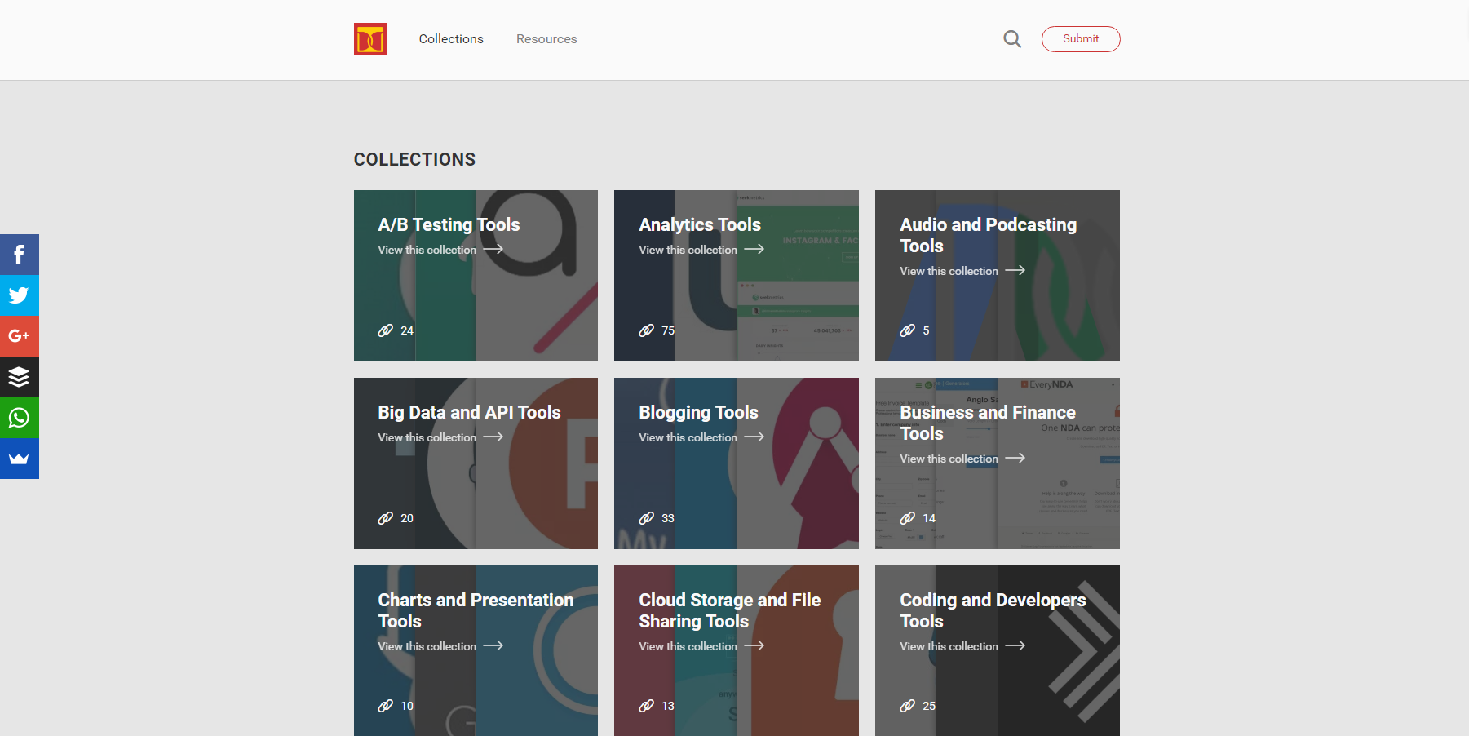1469x736 pixels.
Task: Click arrow on Big Data view collection
Action: tap(493, 437)
